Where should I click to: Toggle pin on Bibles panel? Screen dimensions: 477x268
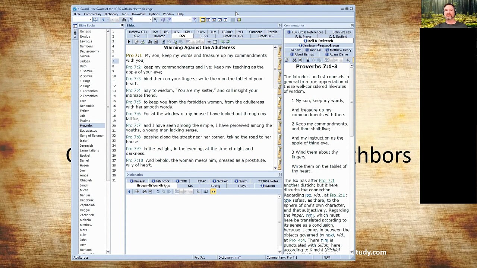[x=279, y=25]
